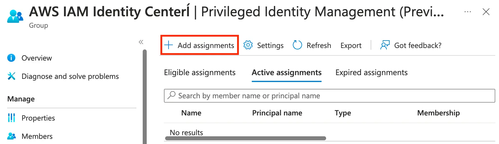Click the Export button
The image size is (499, 144).
(351, 45)
